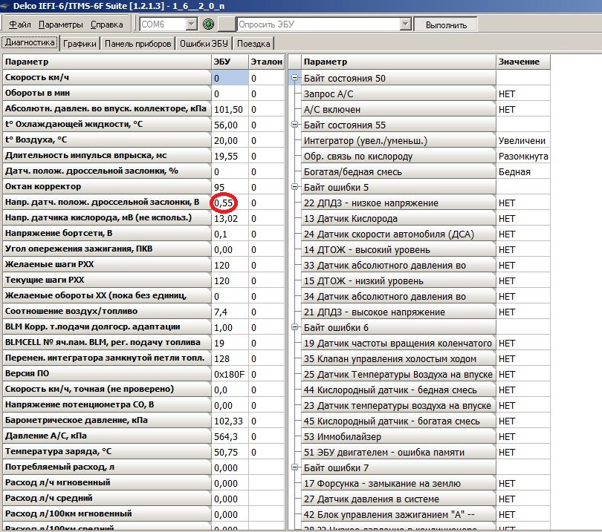The image size is (602, 532).
Task: Switch to the Графики tab
Action: tap(80, 44)
